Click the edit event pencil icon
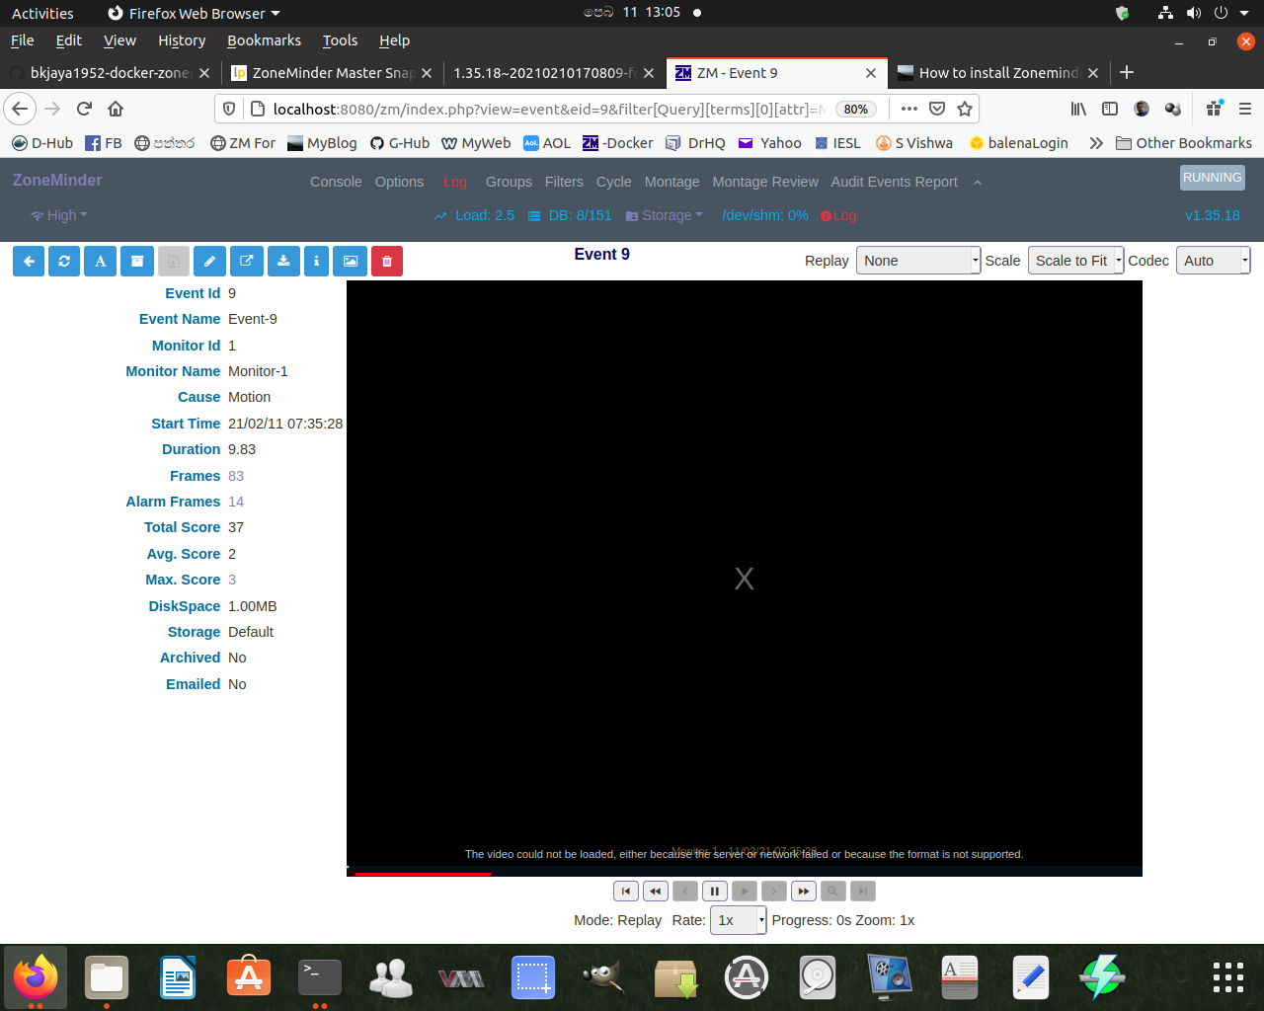Screen dimensions: 1264x1011 [209, 262]
